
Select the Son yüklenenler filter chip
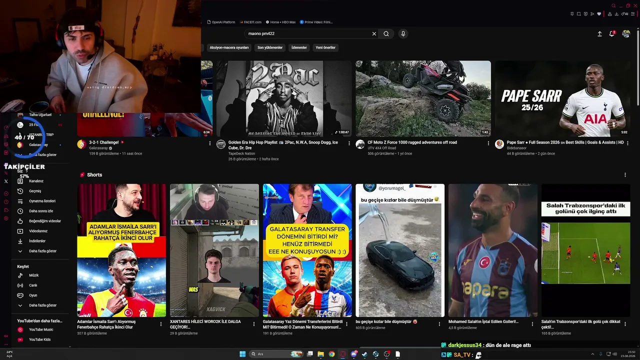click(270, 47)
